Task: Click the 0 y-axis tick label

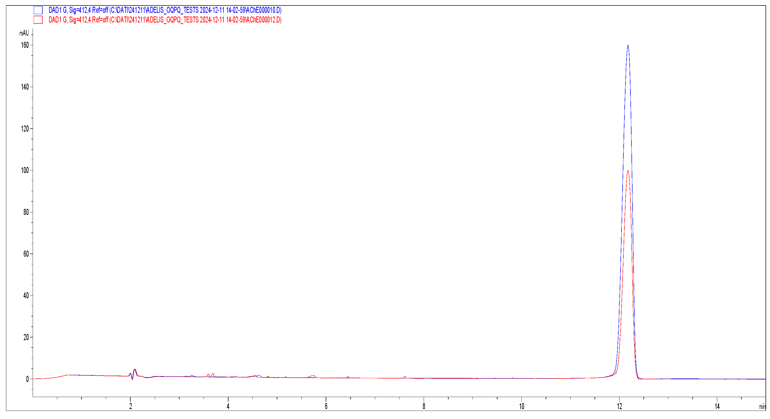Action: coord(27,379)
